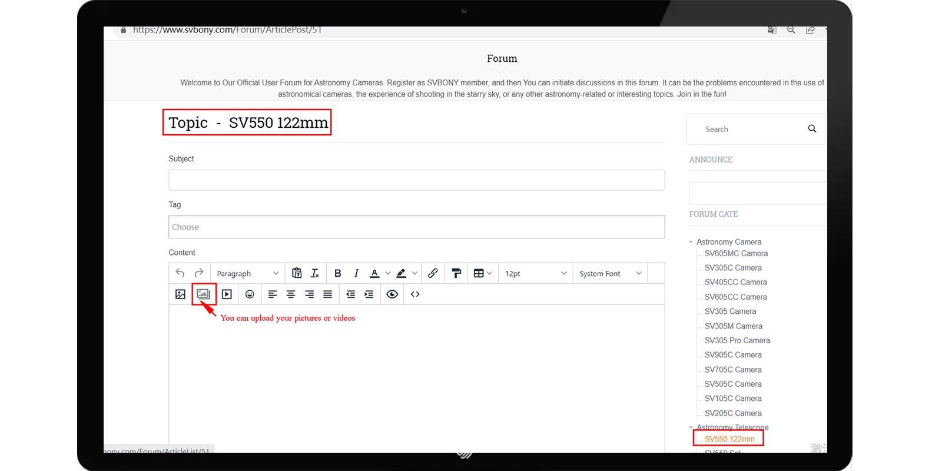Toggle preview with the eye icon

point(392,294)
